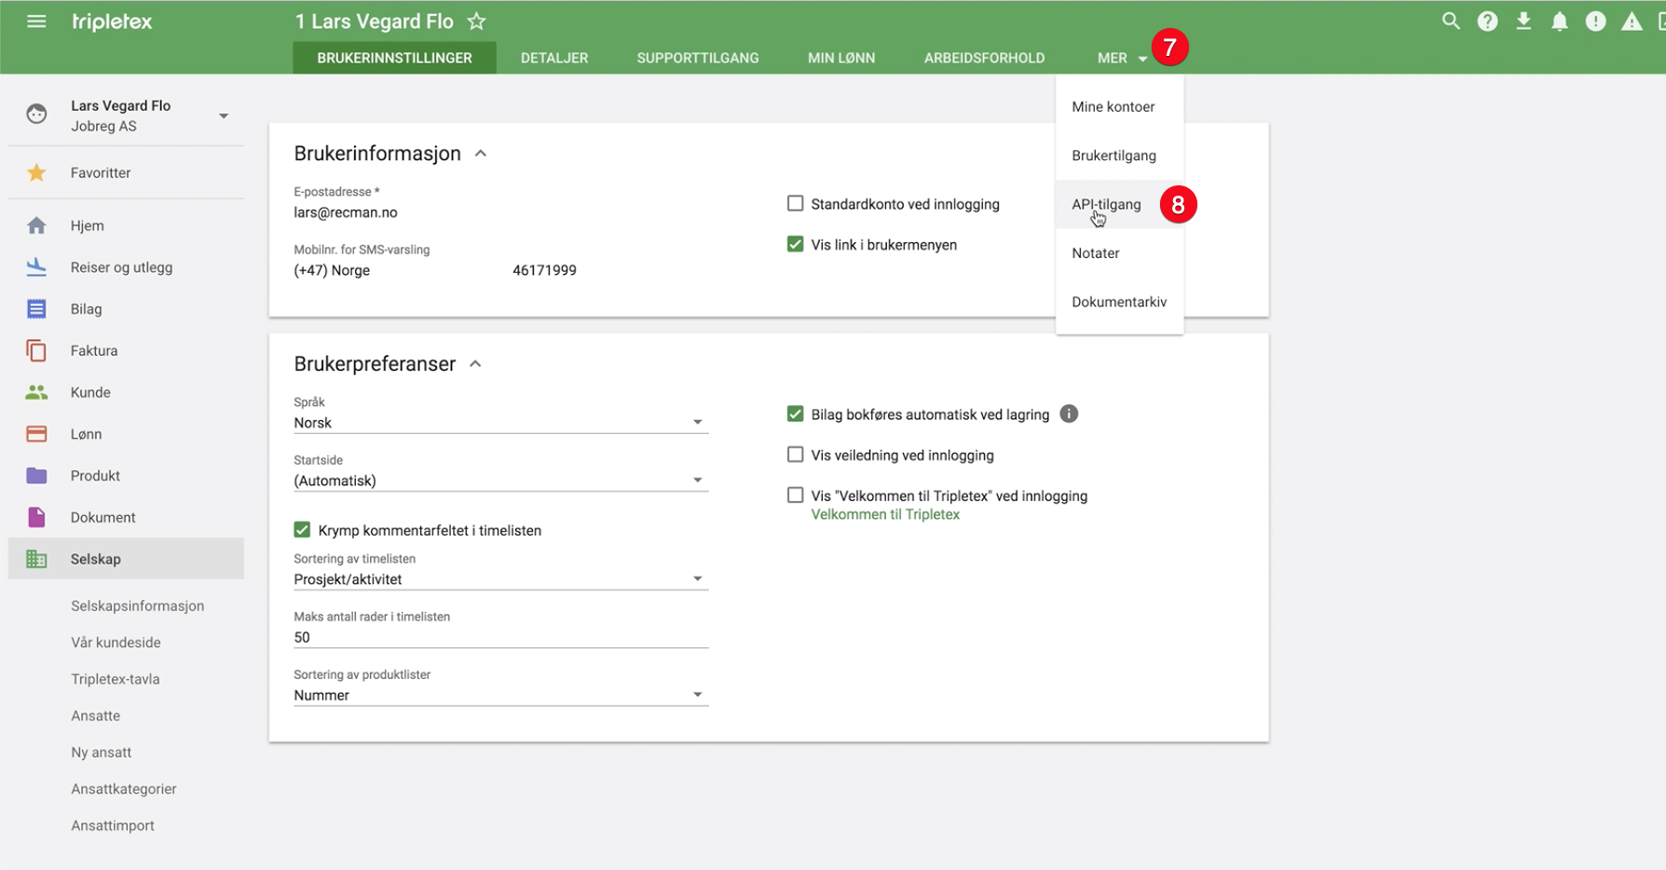Open the help question mark icon

pyautogui.click(x=1487, y=21)
